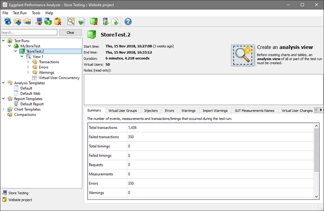Click the large Create an analysis view icon
This screenshot has width=324, height=211.
(x=243, y=55)
